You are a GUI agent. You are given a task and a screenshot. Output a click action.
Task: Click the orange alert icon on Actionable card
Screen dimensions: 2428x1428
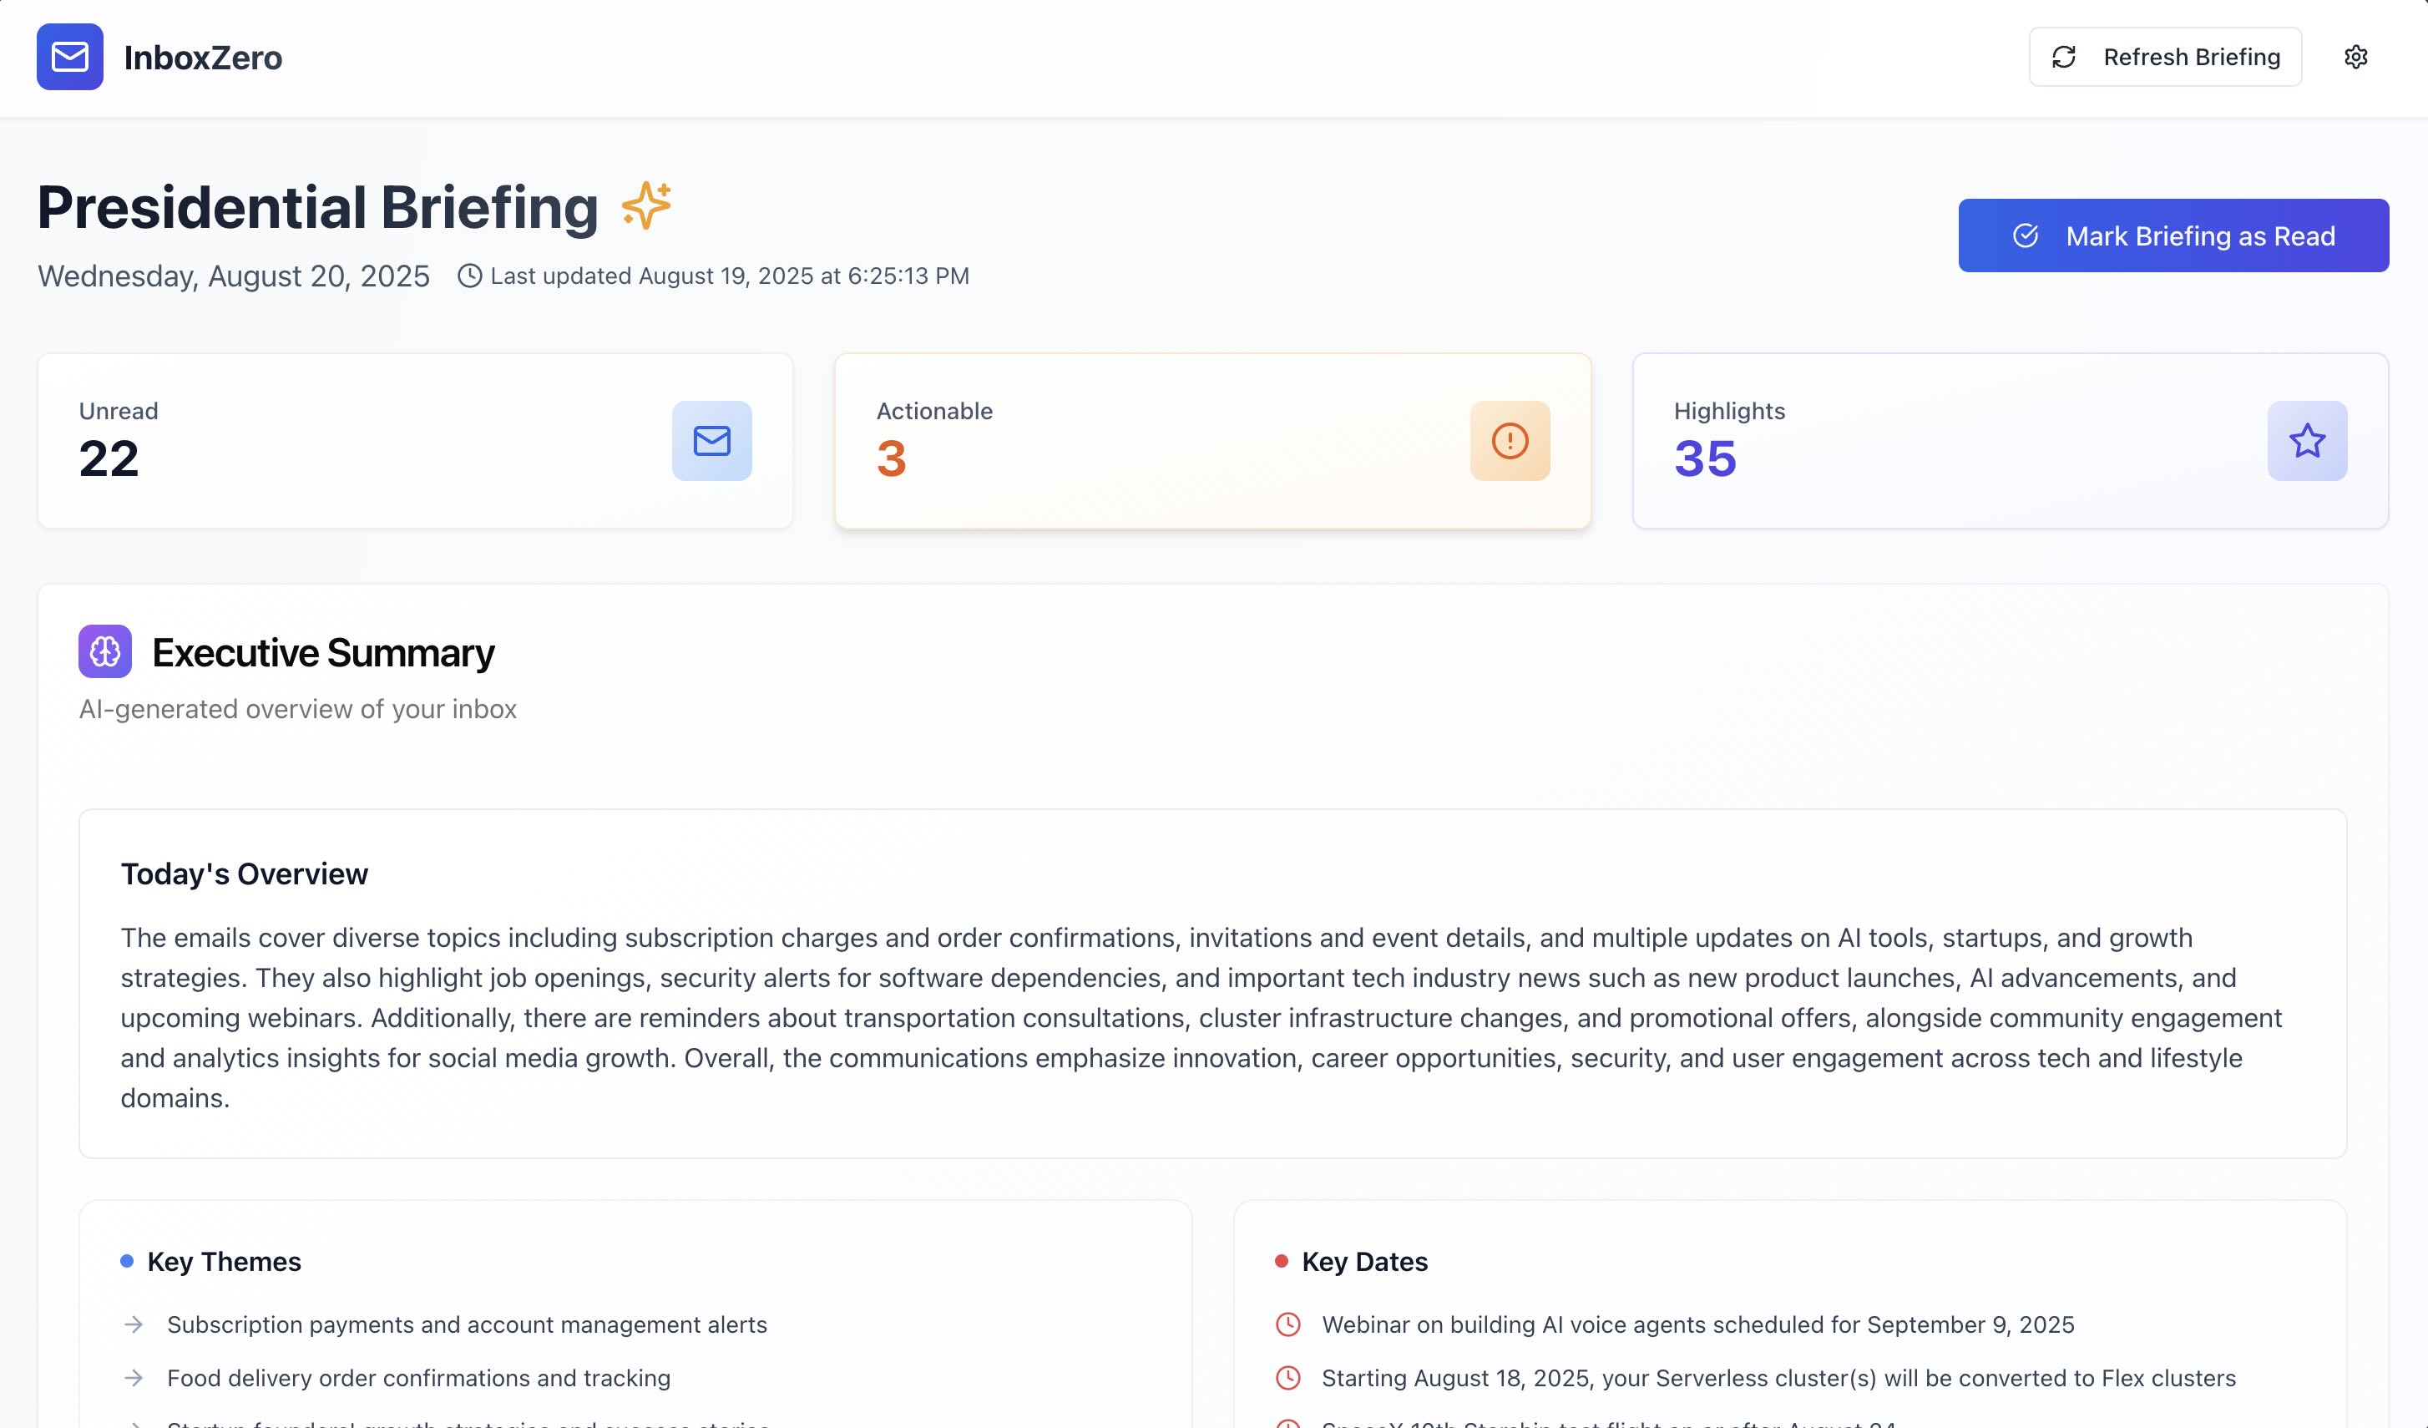[1509, 441]
